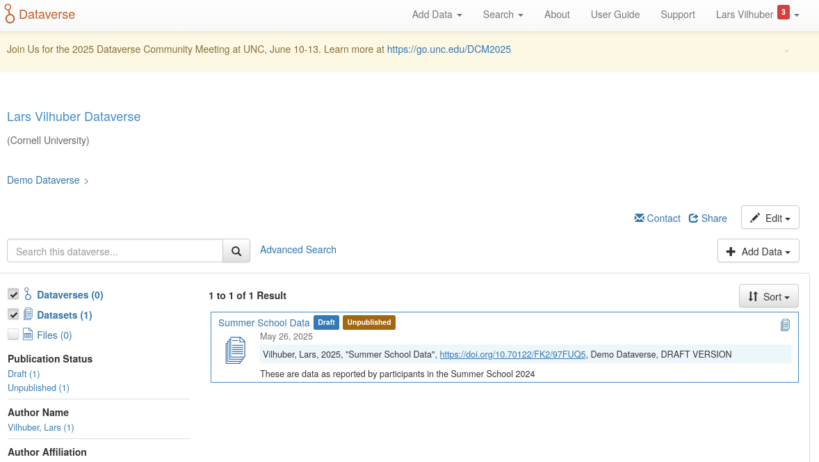The width and height of the screenshot is (819, 462).
Task: Click the dataset type icon at result's right
Action: pyautogui.click(x=785, y=325)
